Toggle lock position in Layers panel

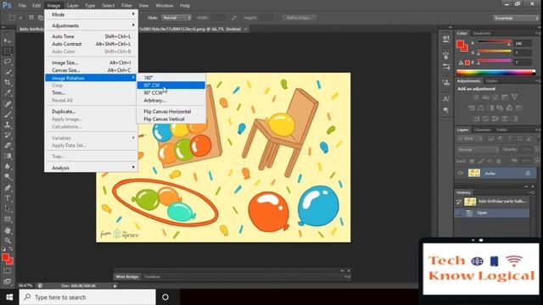490,161
